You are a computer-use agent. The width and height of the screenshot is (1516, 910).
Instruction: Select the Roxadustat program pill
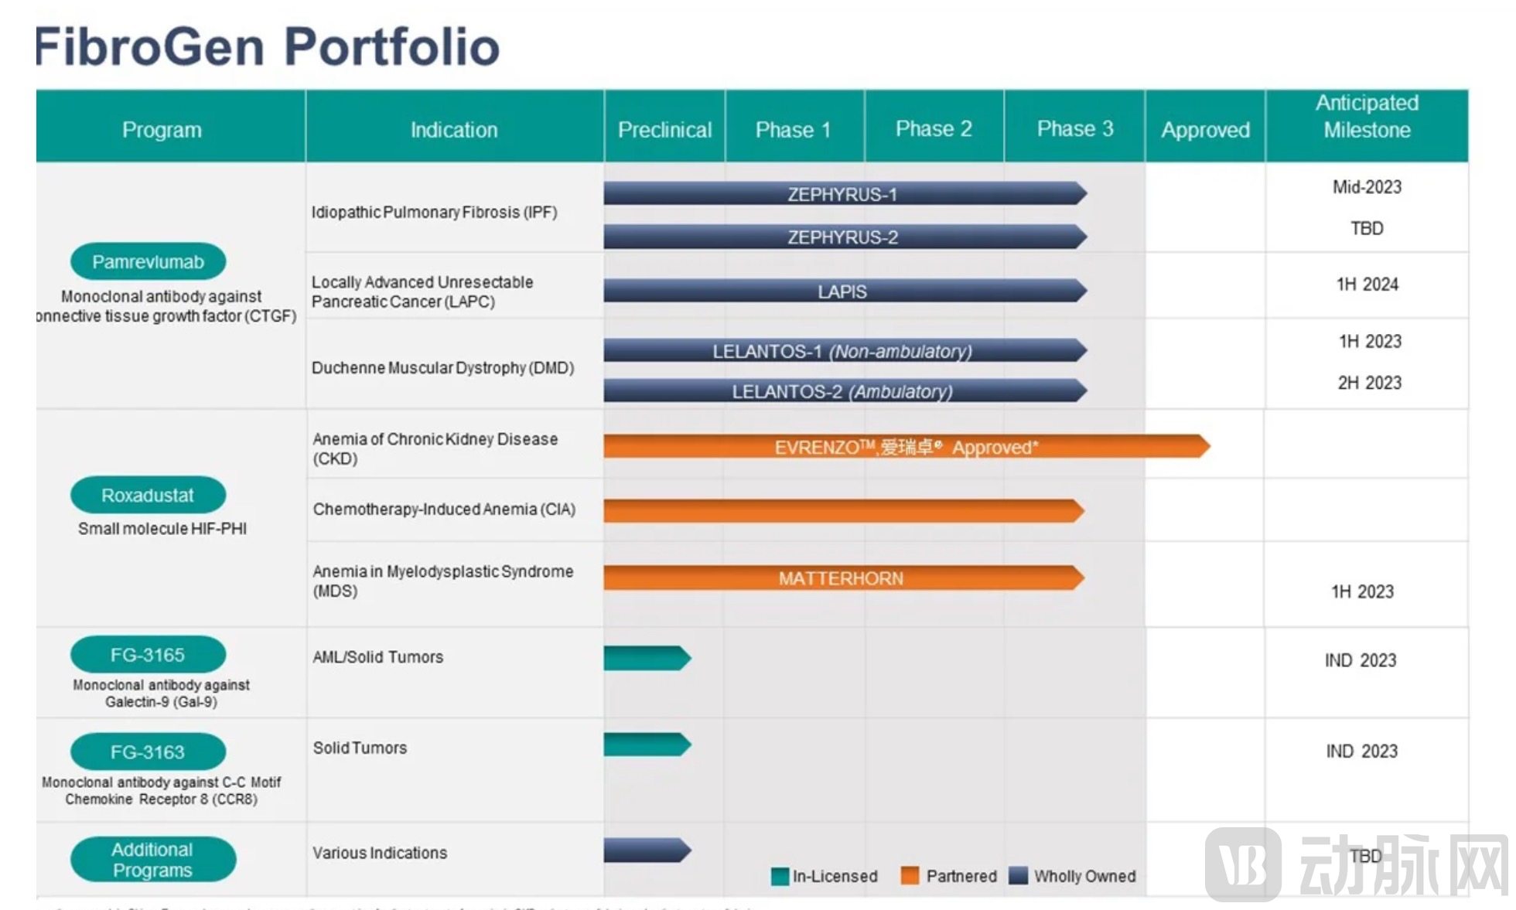[148, 496]
